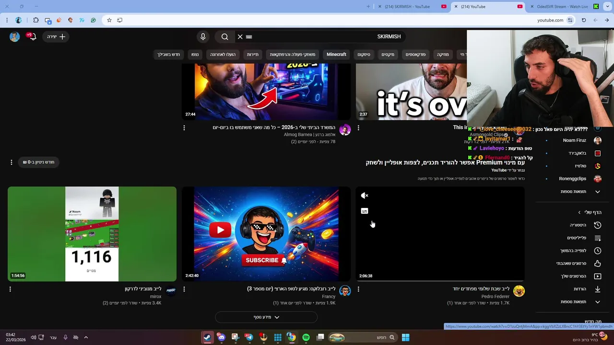Open a new Chrome tab

pyautogui.click(x=368, y=7)
